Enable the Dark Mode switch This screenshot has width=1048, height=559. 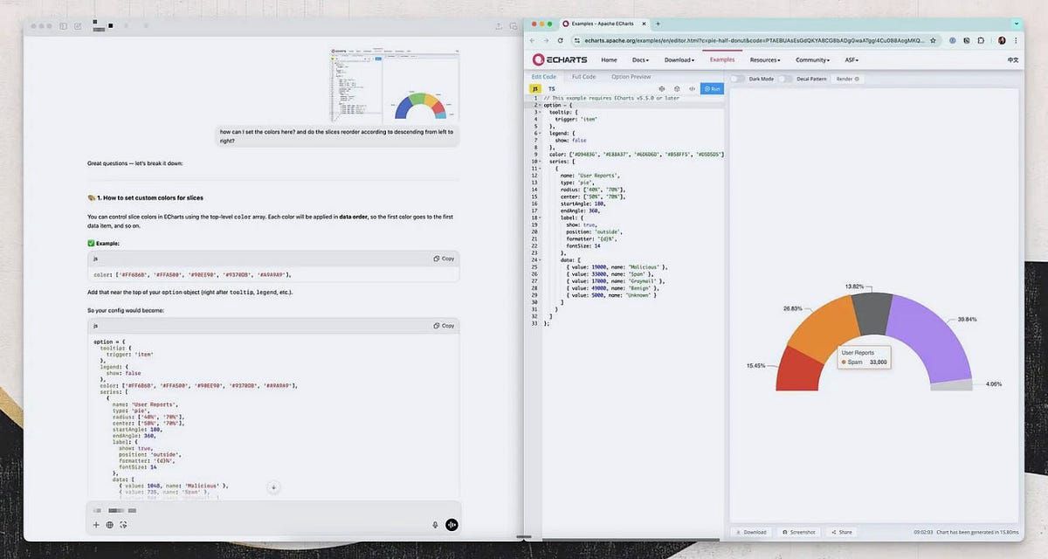click(x=739, y=79)
